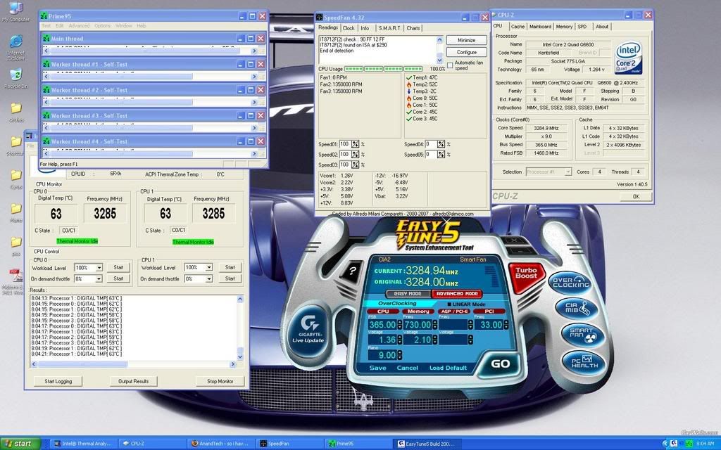721x450 pixels.
Task: Open the Recycle Bin desktop icon
Action: point(15,78)
